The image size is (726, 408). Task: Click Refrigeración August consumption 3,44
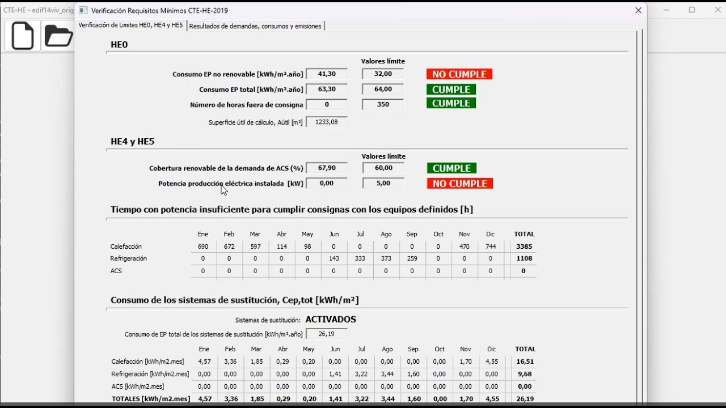click(387, 374)
